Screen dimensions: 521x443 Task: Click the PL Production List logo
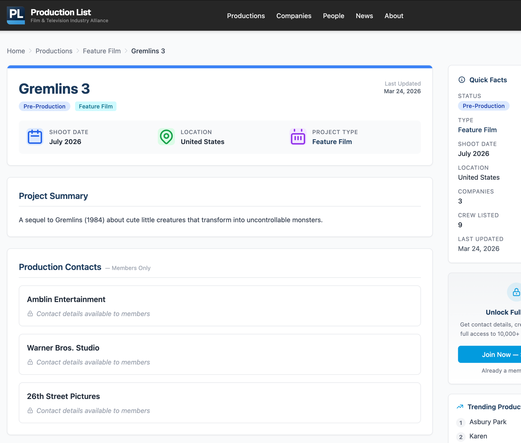click(x=16, y=15)
